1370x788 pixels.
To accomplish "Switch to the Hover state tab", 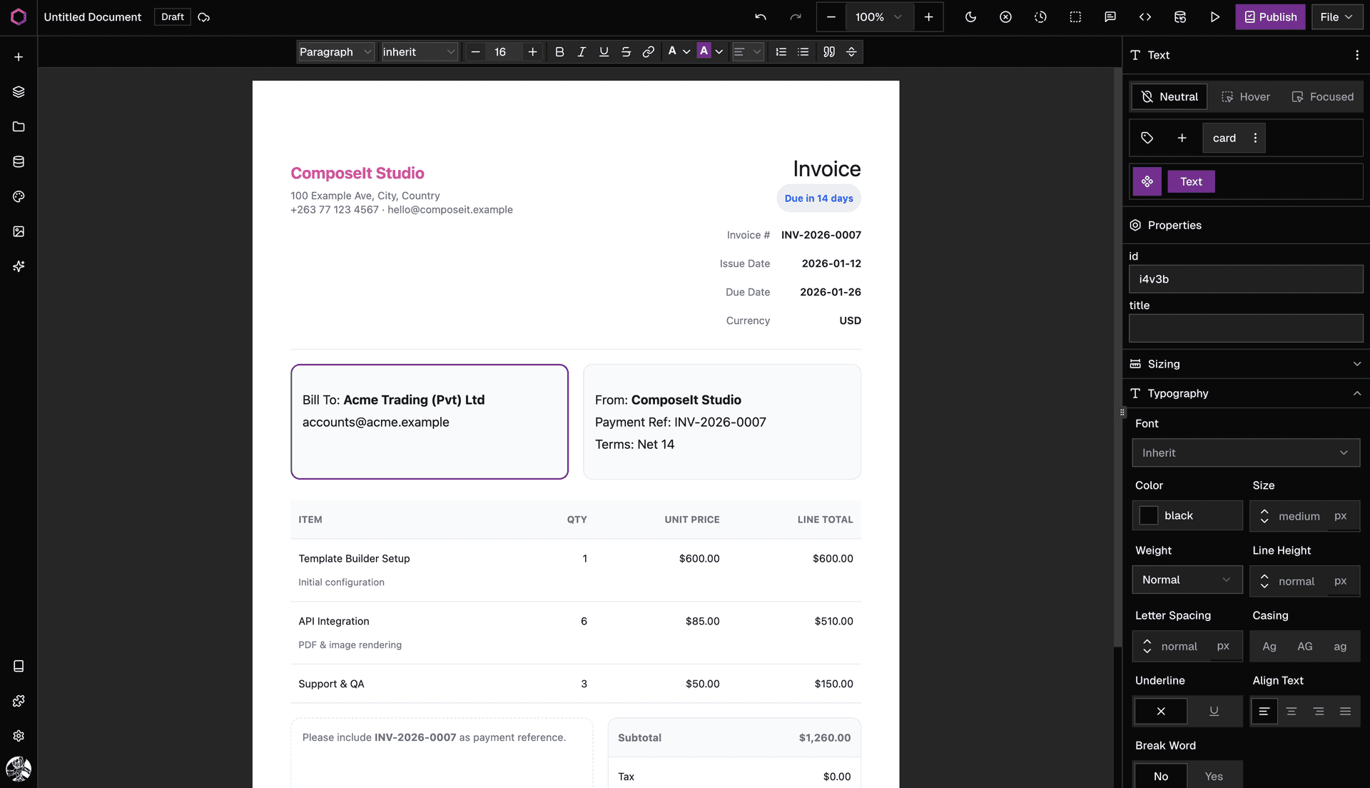I will click(1245, 96).
